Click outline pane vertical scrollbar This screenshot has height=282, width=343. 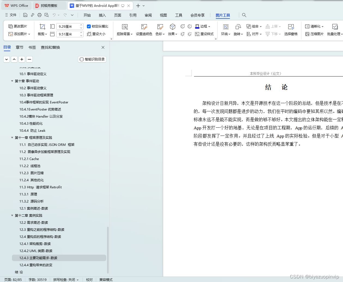[108, 250]
